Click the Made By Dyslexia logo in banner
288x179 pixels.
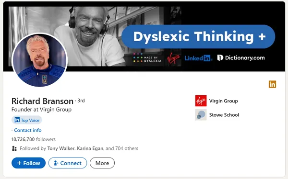tap(147, 58)
